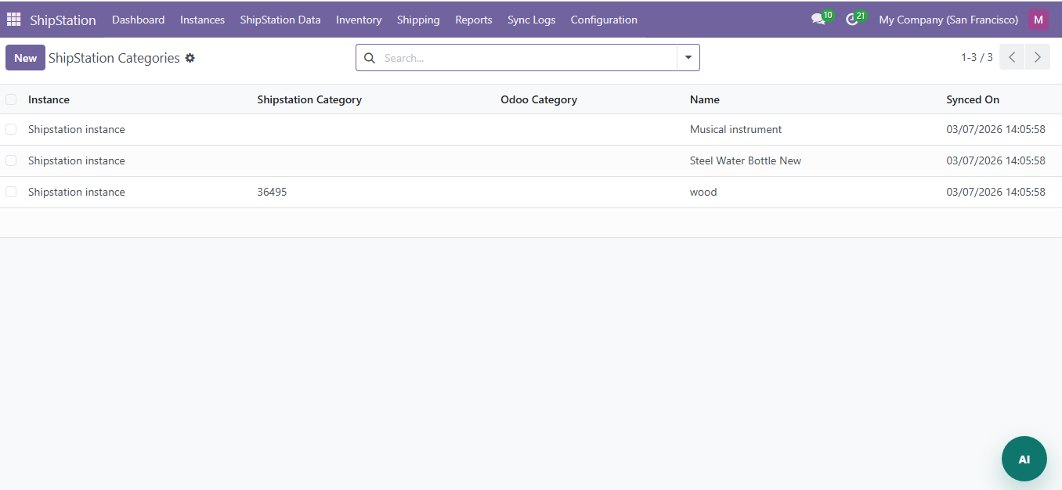1062x490 pixels.
Task: Go to the Dashboard menu item
Action: pos(138,20)
